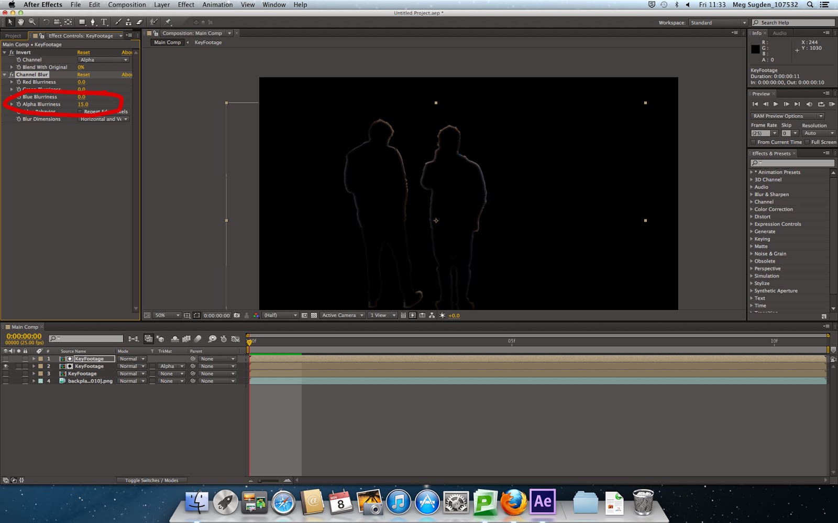Open the Active Camera dropdown

(x=343, y=315)
